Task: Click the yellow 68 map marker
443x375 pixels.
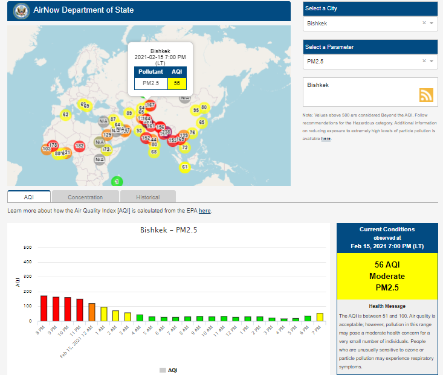Action: click(x=154, y=152)
